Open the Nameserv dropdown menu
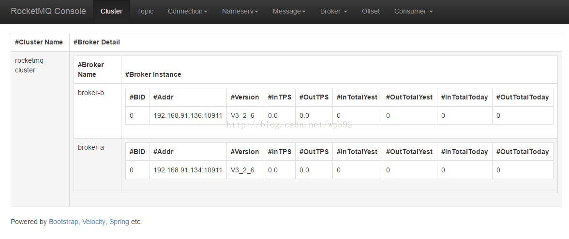Image resolution: width=569 pixels, height=239 pixels. (240, 11)
